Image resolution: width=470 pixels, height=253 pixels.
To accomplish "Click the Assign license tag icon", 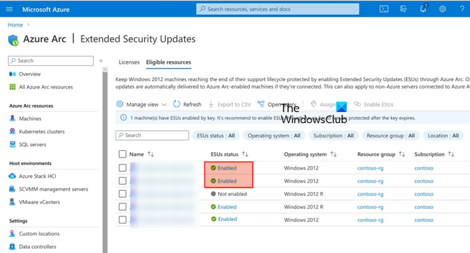I will (x=314, y=104).
